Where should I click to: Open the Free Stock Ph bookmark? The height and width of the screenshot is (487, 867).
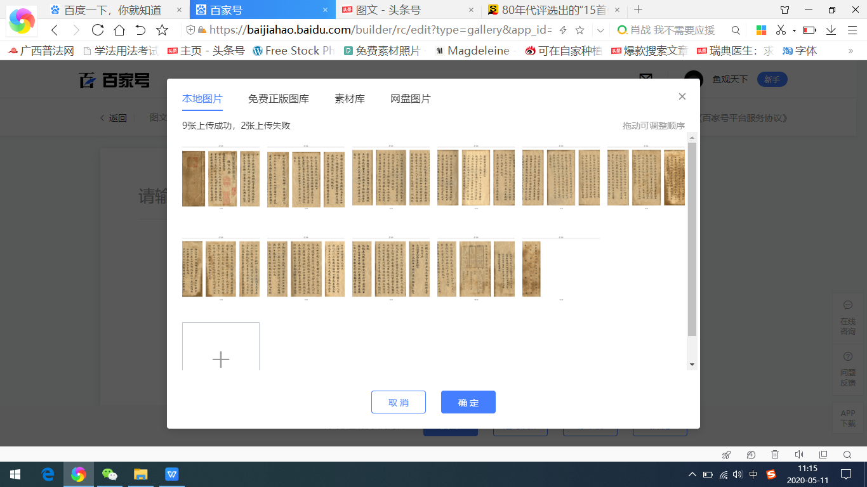pyautogui.click(x=294, y=51)
